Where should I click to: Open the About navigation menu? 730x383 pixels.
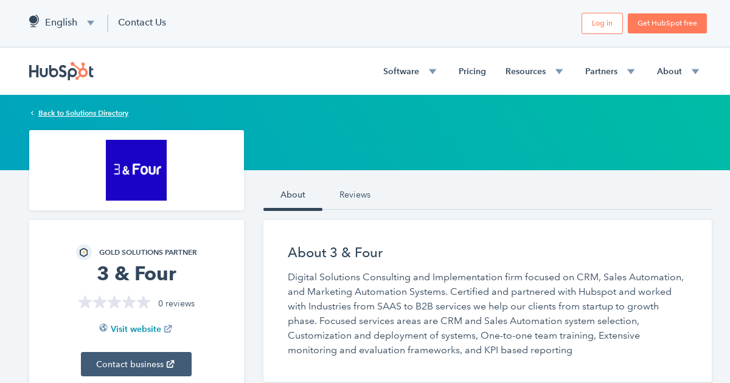[x=669, y=71]
